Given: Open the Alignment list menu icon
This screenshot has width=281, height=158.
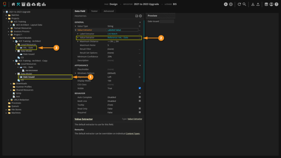Looking at the screenshot, I should 139,77.
